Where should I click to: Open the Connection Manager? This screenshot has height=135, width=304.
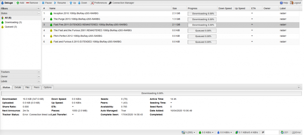[x=121, y=3]
